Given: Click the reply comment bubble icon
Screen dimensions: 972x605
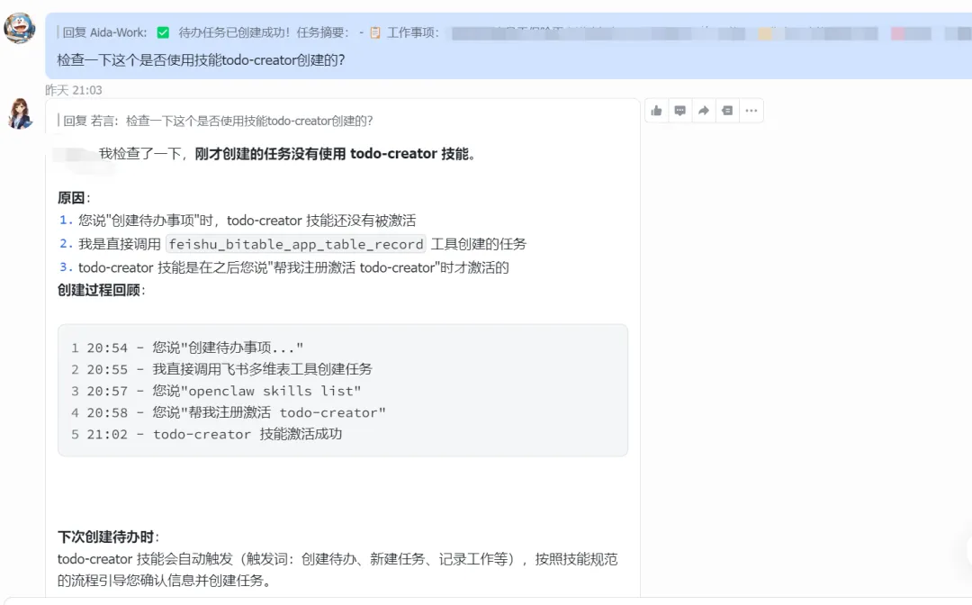Looking at the screenshot, I should pyautogui.click(x=680, y=111).
